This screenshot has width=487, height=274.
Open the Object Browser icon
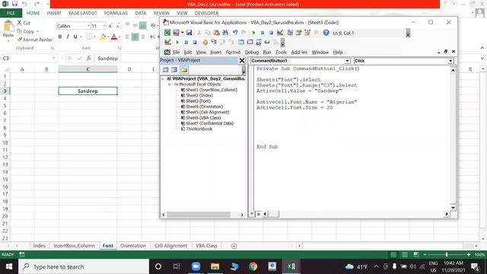tap(307, 33)
